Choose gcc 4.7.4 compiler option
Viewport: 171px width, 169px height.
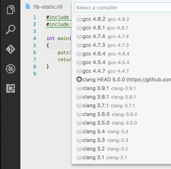click(121, 37)
